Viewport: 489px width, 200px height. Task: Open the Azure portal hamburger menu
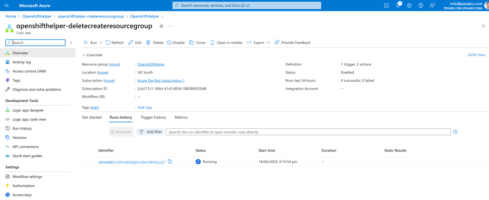pyautogui.click(x=7, y=6)
